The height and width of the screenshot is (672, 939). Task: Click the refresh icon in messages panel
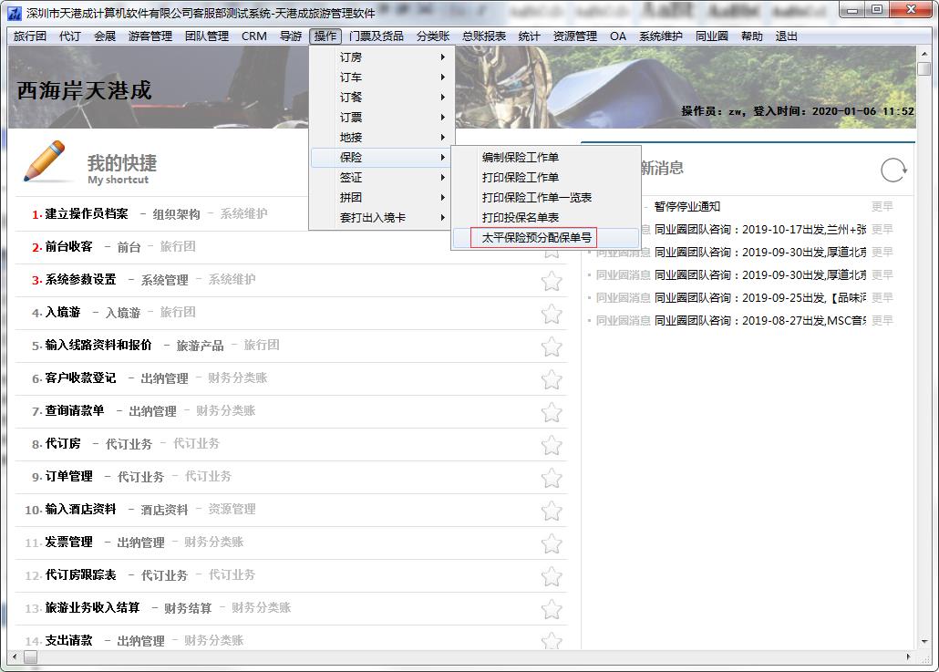pos(893,170)
